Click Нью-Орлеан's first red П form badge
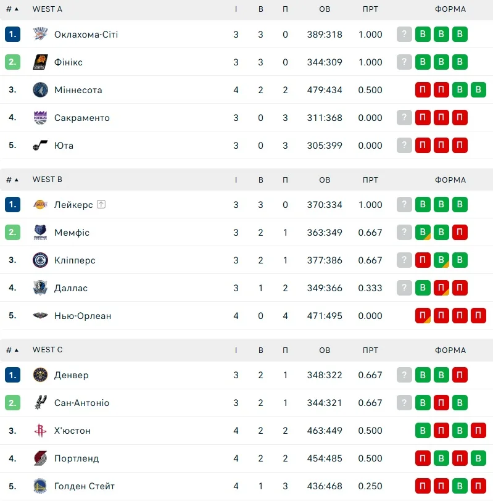 423,316
